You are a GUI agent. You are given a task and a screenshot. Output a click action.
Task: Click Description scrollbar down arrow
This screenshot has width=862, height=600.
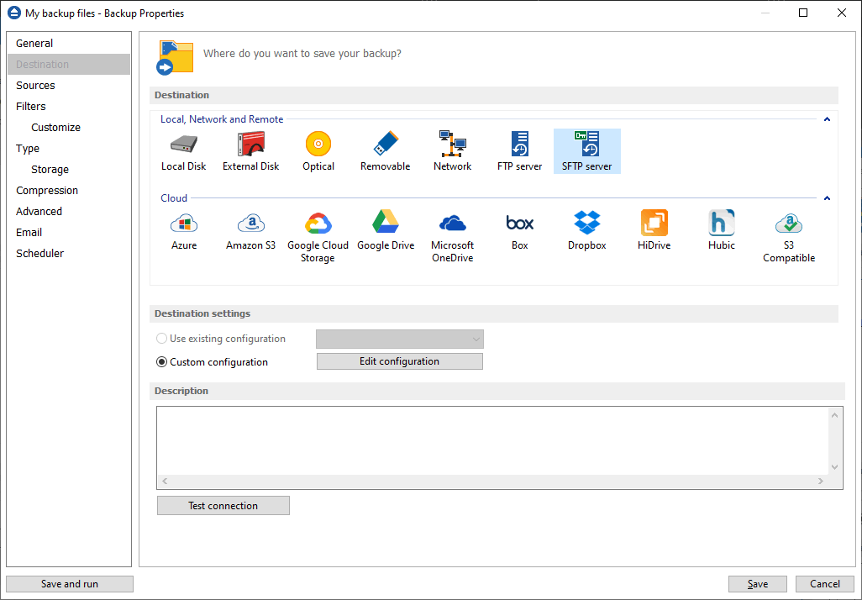pos(834,467)
